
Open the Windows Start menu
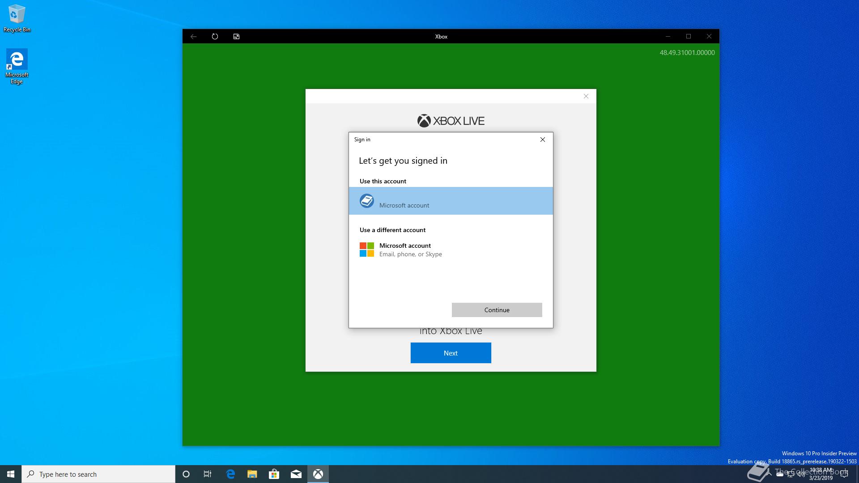pos(11,474)
